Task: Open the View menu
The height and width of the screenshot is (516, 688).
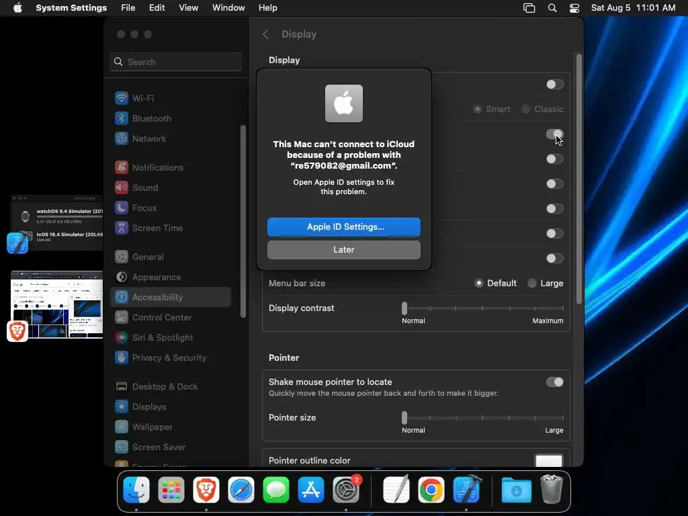Action: click(189, 8)
